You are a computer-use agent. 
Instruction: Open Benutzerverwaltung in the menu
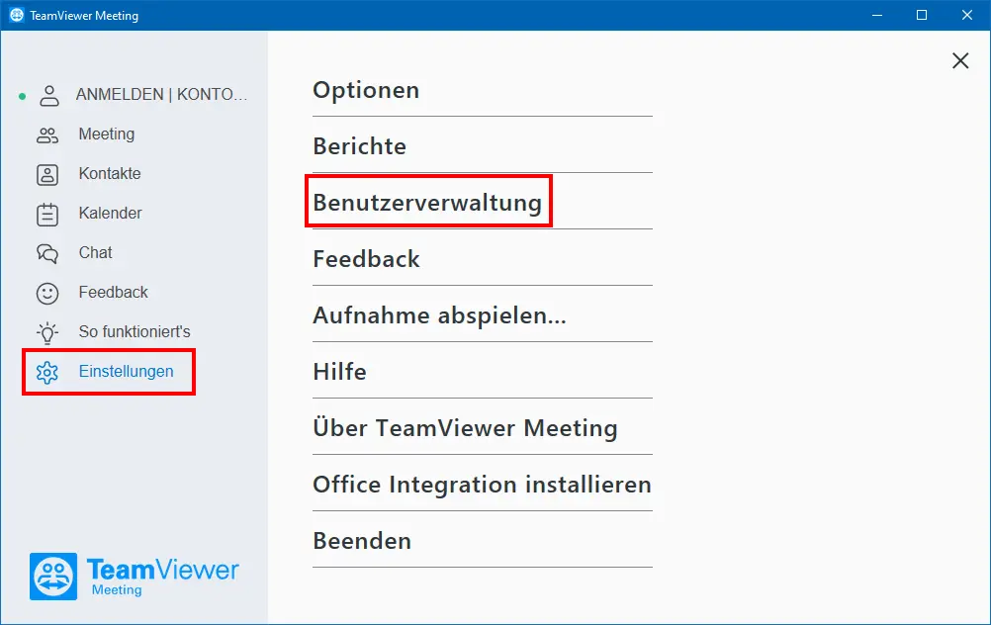click(483, 203)
